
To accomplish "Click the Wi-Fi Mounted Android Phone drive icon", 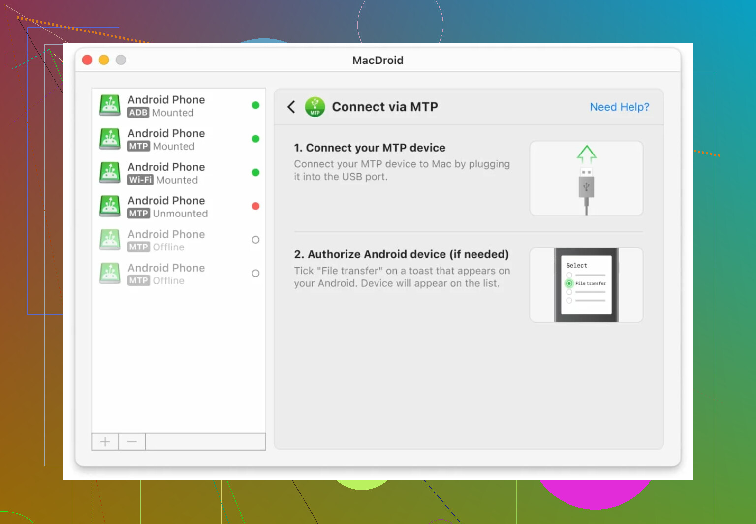I will (110, 173).
